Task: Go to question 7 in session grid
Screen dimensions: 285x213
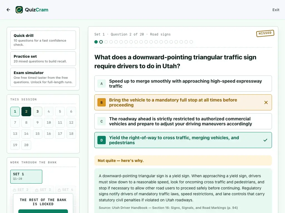Action: [x=15, y=123]
